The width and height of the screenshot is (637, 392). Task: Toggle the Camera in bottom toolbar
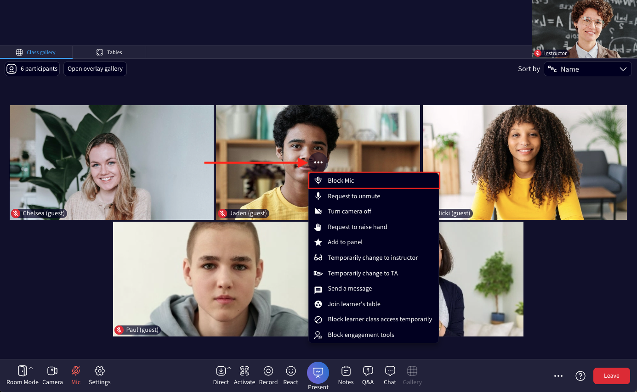52,375
